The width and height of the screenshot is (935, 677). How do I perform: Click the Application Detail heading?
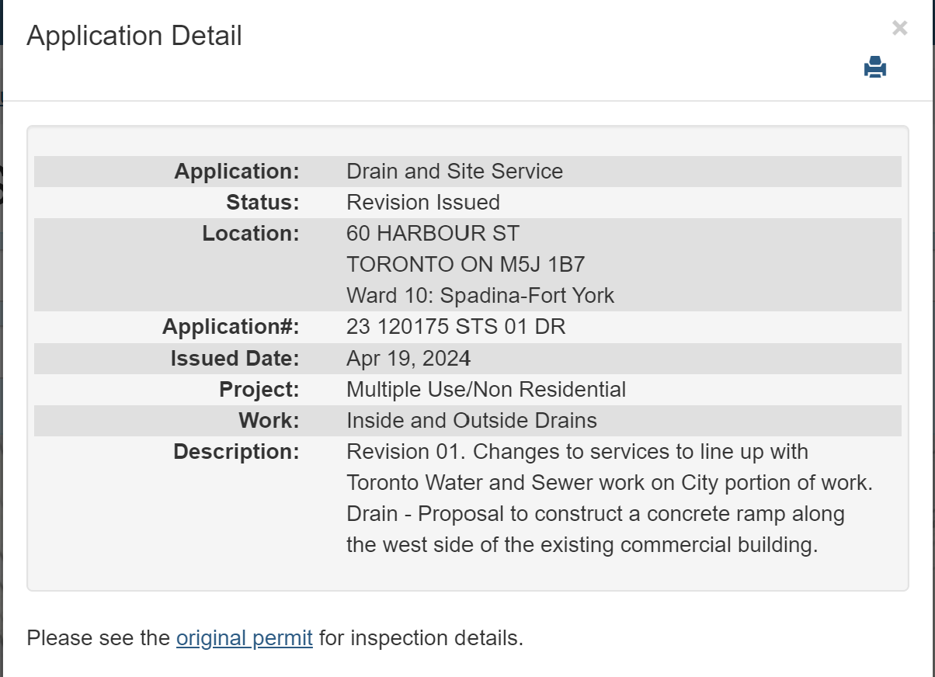(134, 36)
